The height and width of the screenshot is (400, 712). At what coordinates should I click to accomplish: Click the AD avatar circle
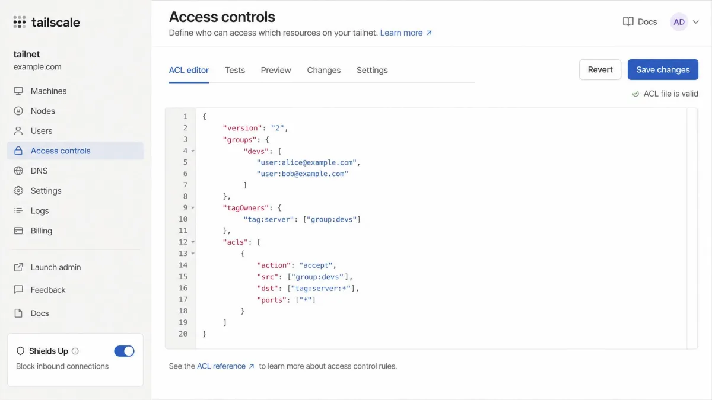(x=679, y=22)
